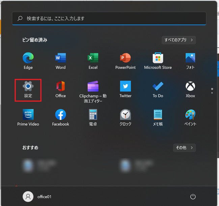Go to next pinned apps page dot
This screenshot has width=219, height=206.
click(x=212, y=93)
